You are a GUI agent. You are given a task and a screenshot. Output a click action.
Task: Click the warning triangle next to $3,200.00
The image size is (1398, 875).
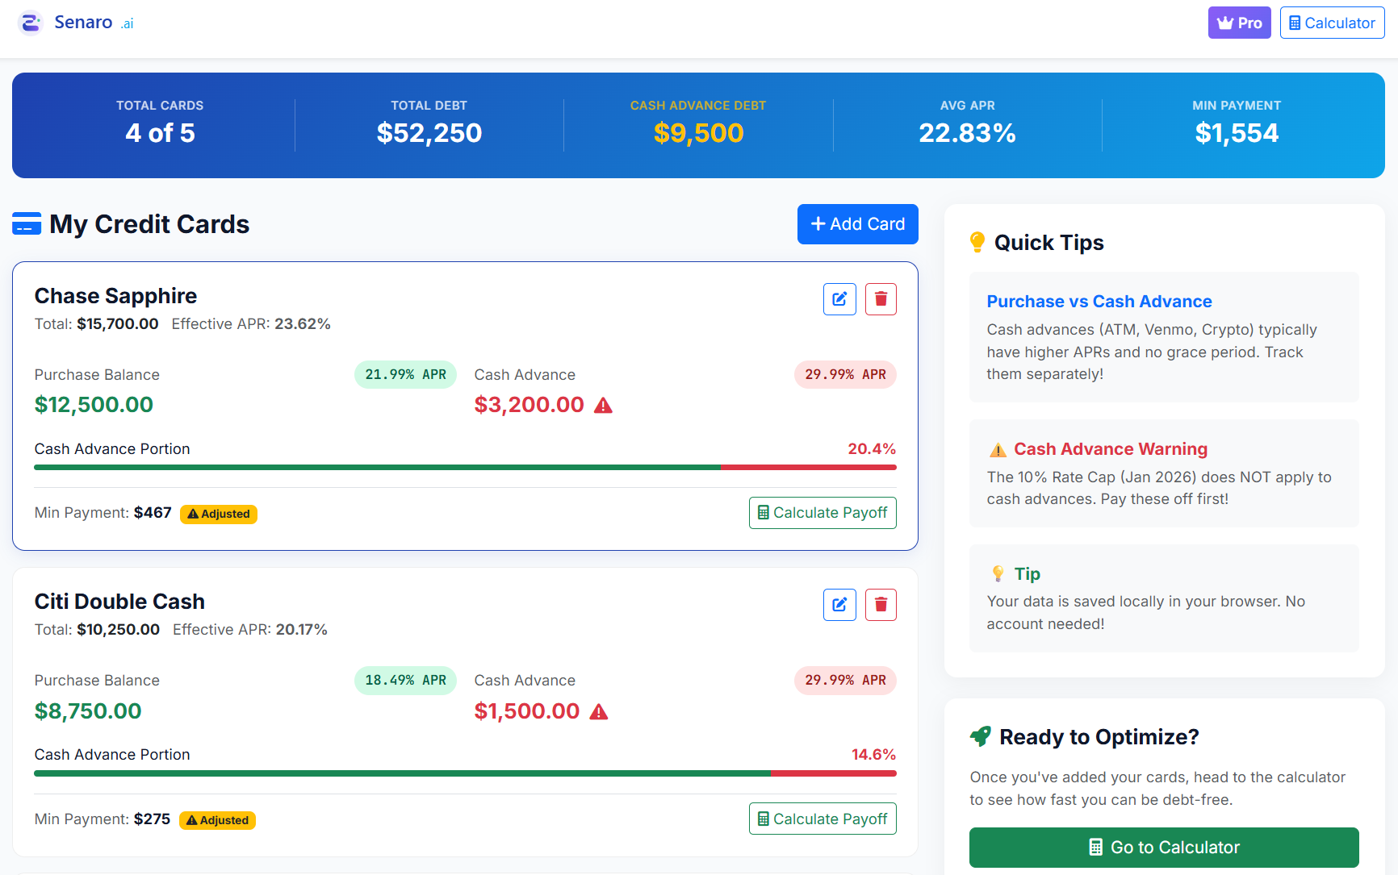point(604,406)
